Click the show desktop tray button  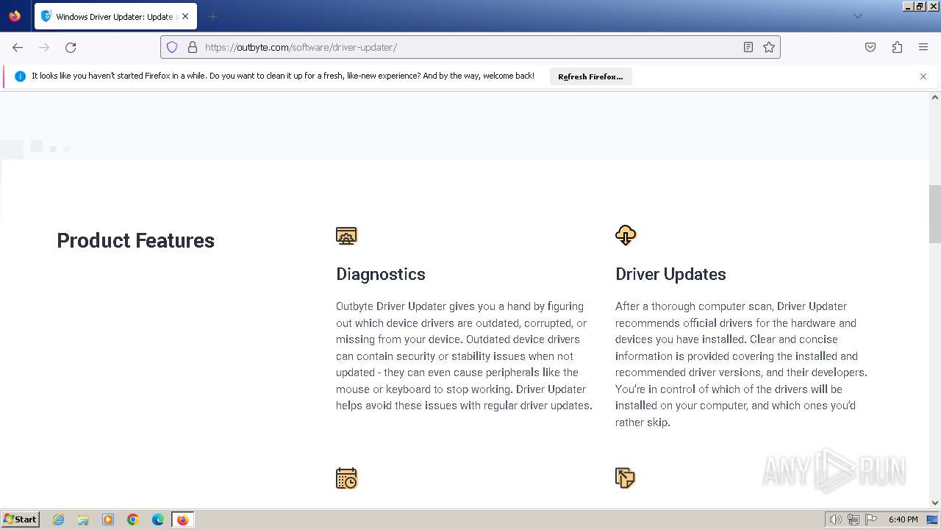click(x=933, y=519)
